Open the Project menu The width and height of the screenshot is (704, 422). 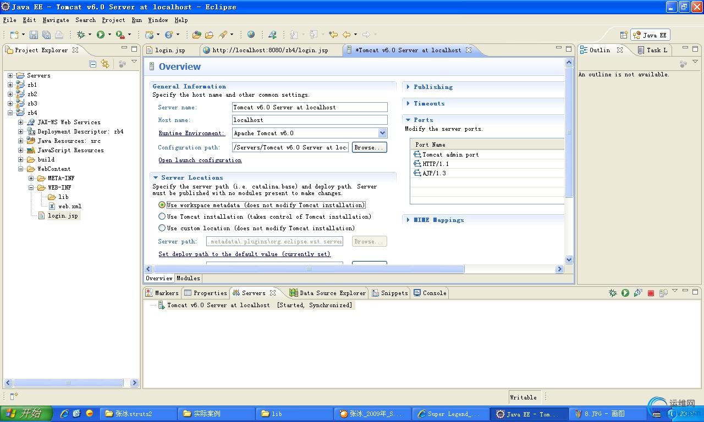coord(113,20)
